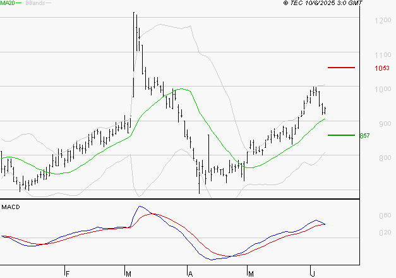
Task: Click the F month marker on time axis
Action: tap(68, 274)
